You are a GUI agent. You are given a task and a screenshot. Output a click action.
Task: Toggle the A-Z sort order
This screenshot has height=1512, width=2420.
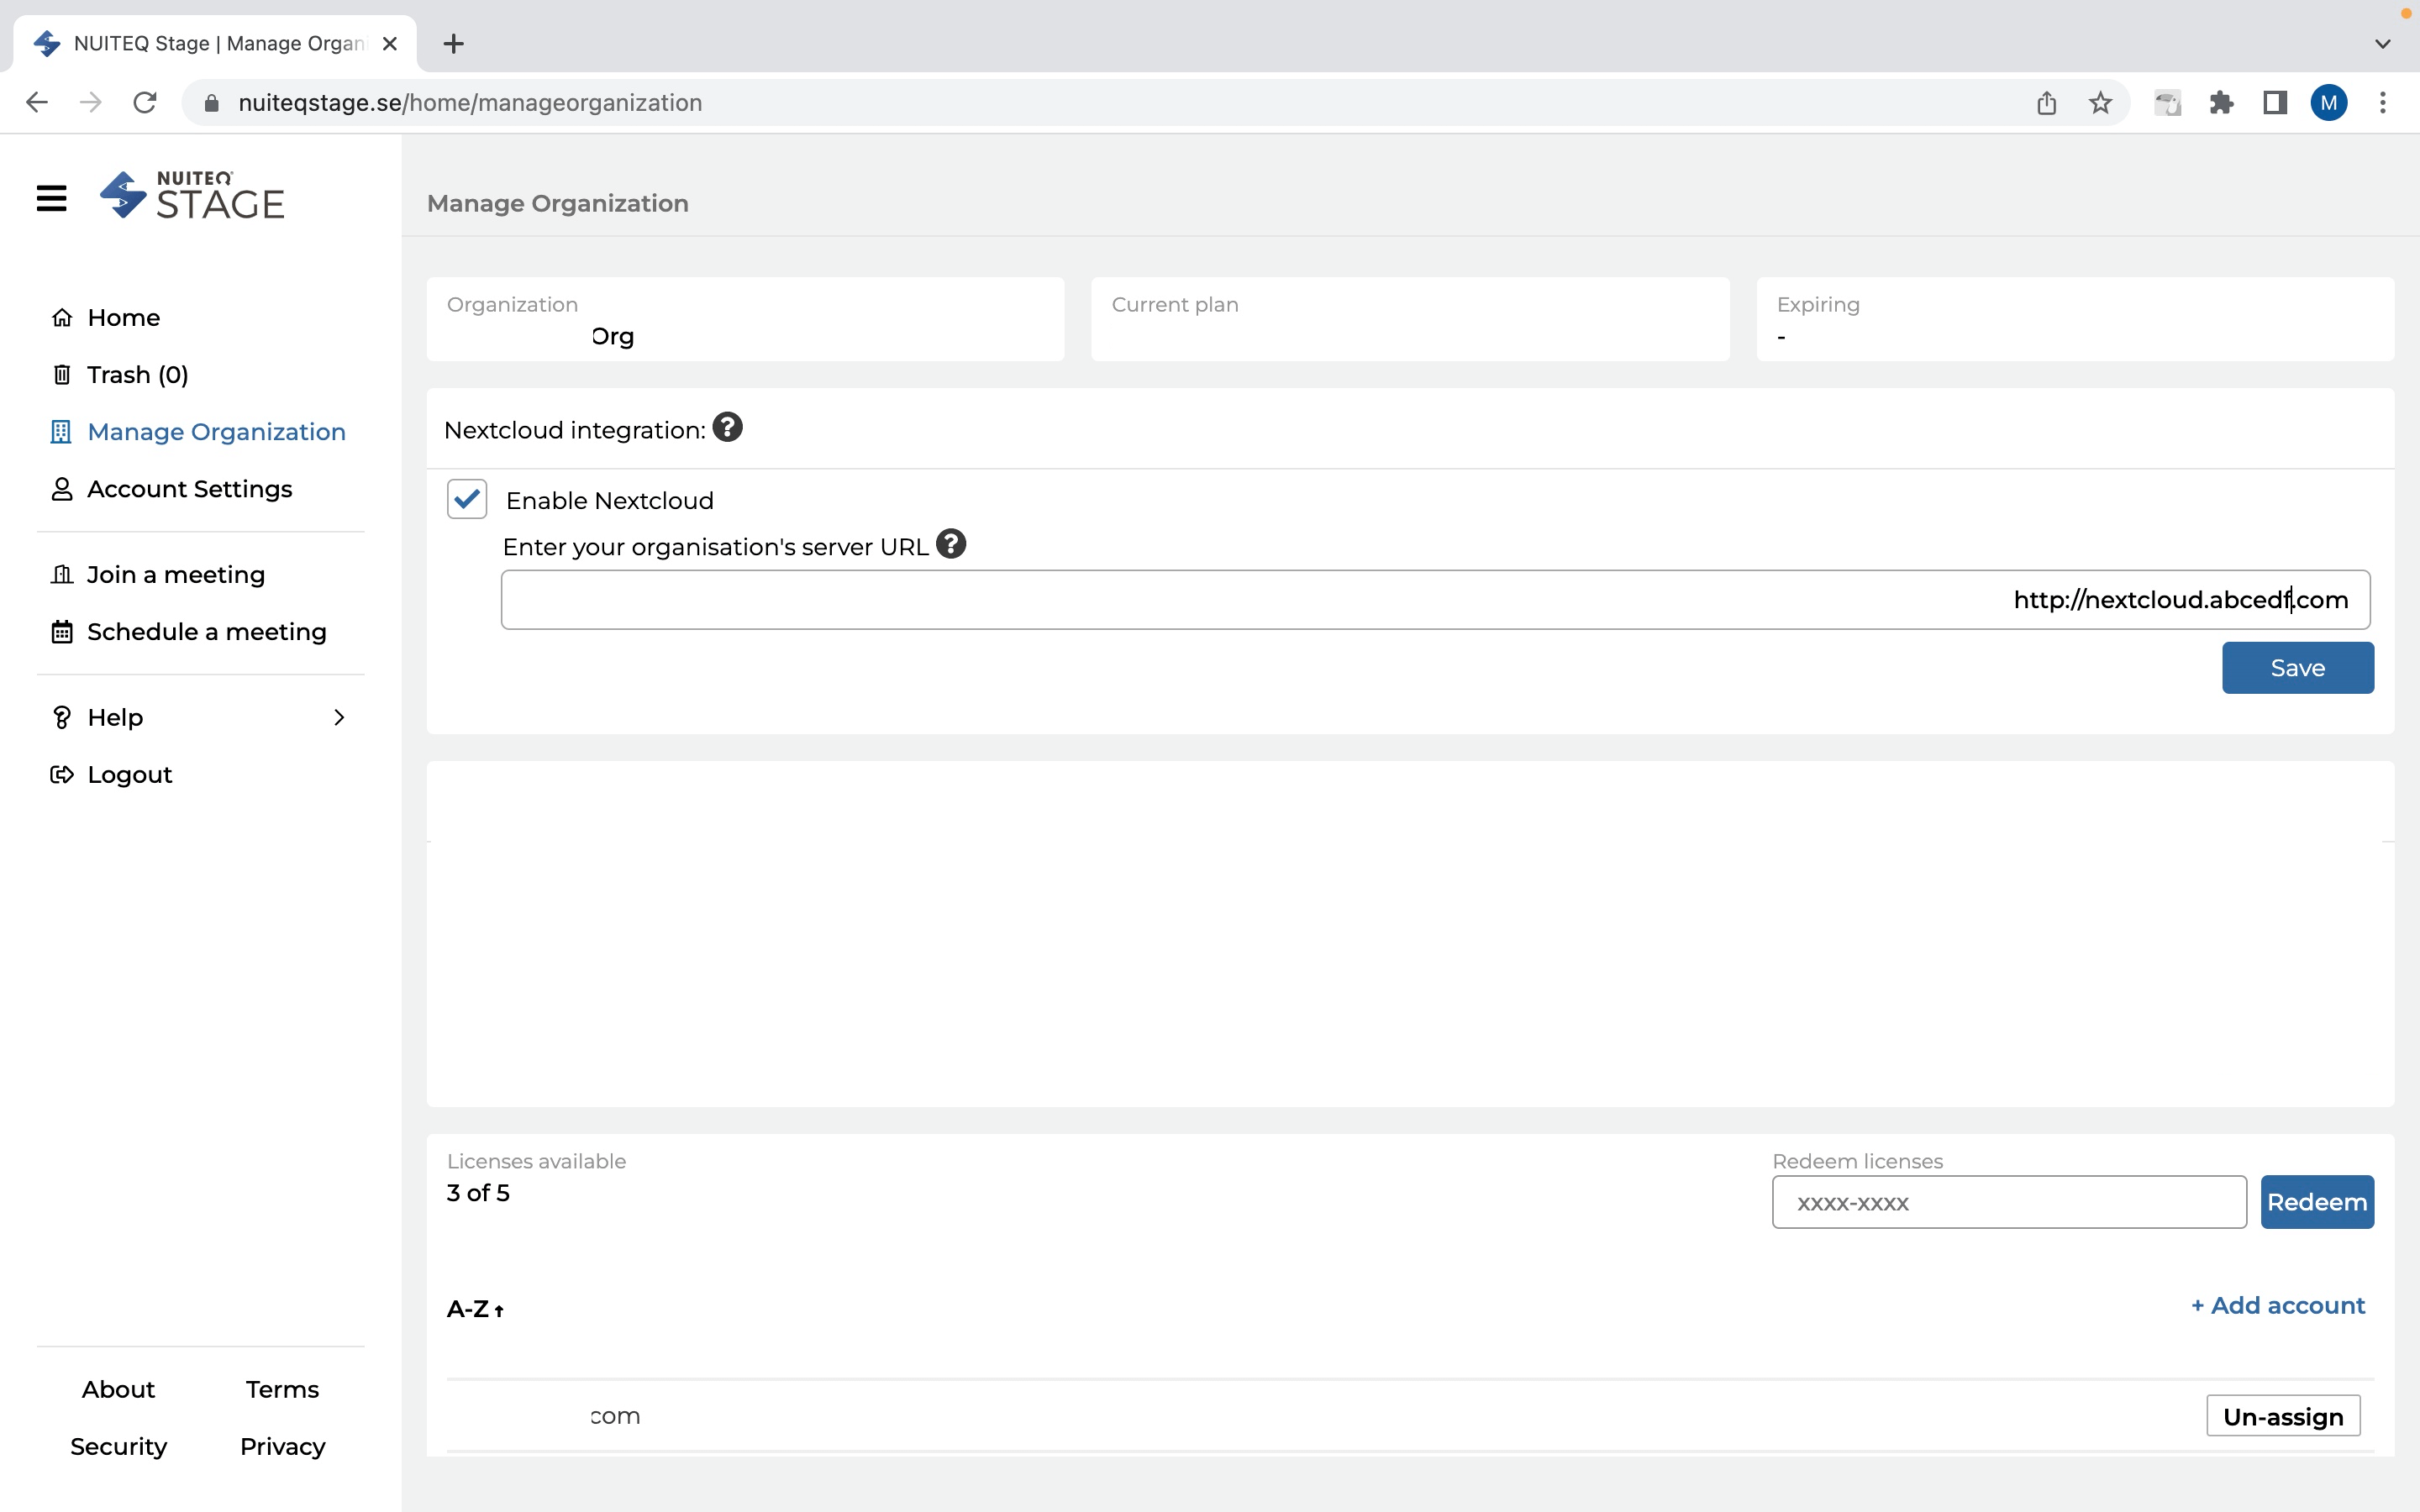pyautogui.click(x=475, y=1309)
